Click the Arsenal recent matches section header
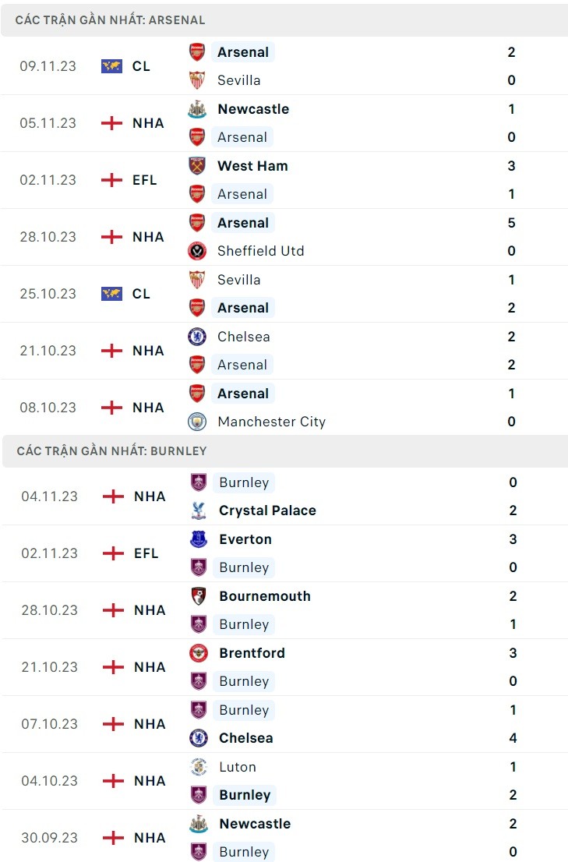 click(x=111, y=20)
